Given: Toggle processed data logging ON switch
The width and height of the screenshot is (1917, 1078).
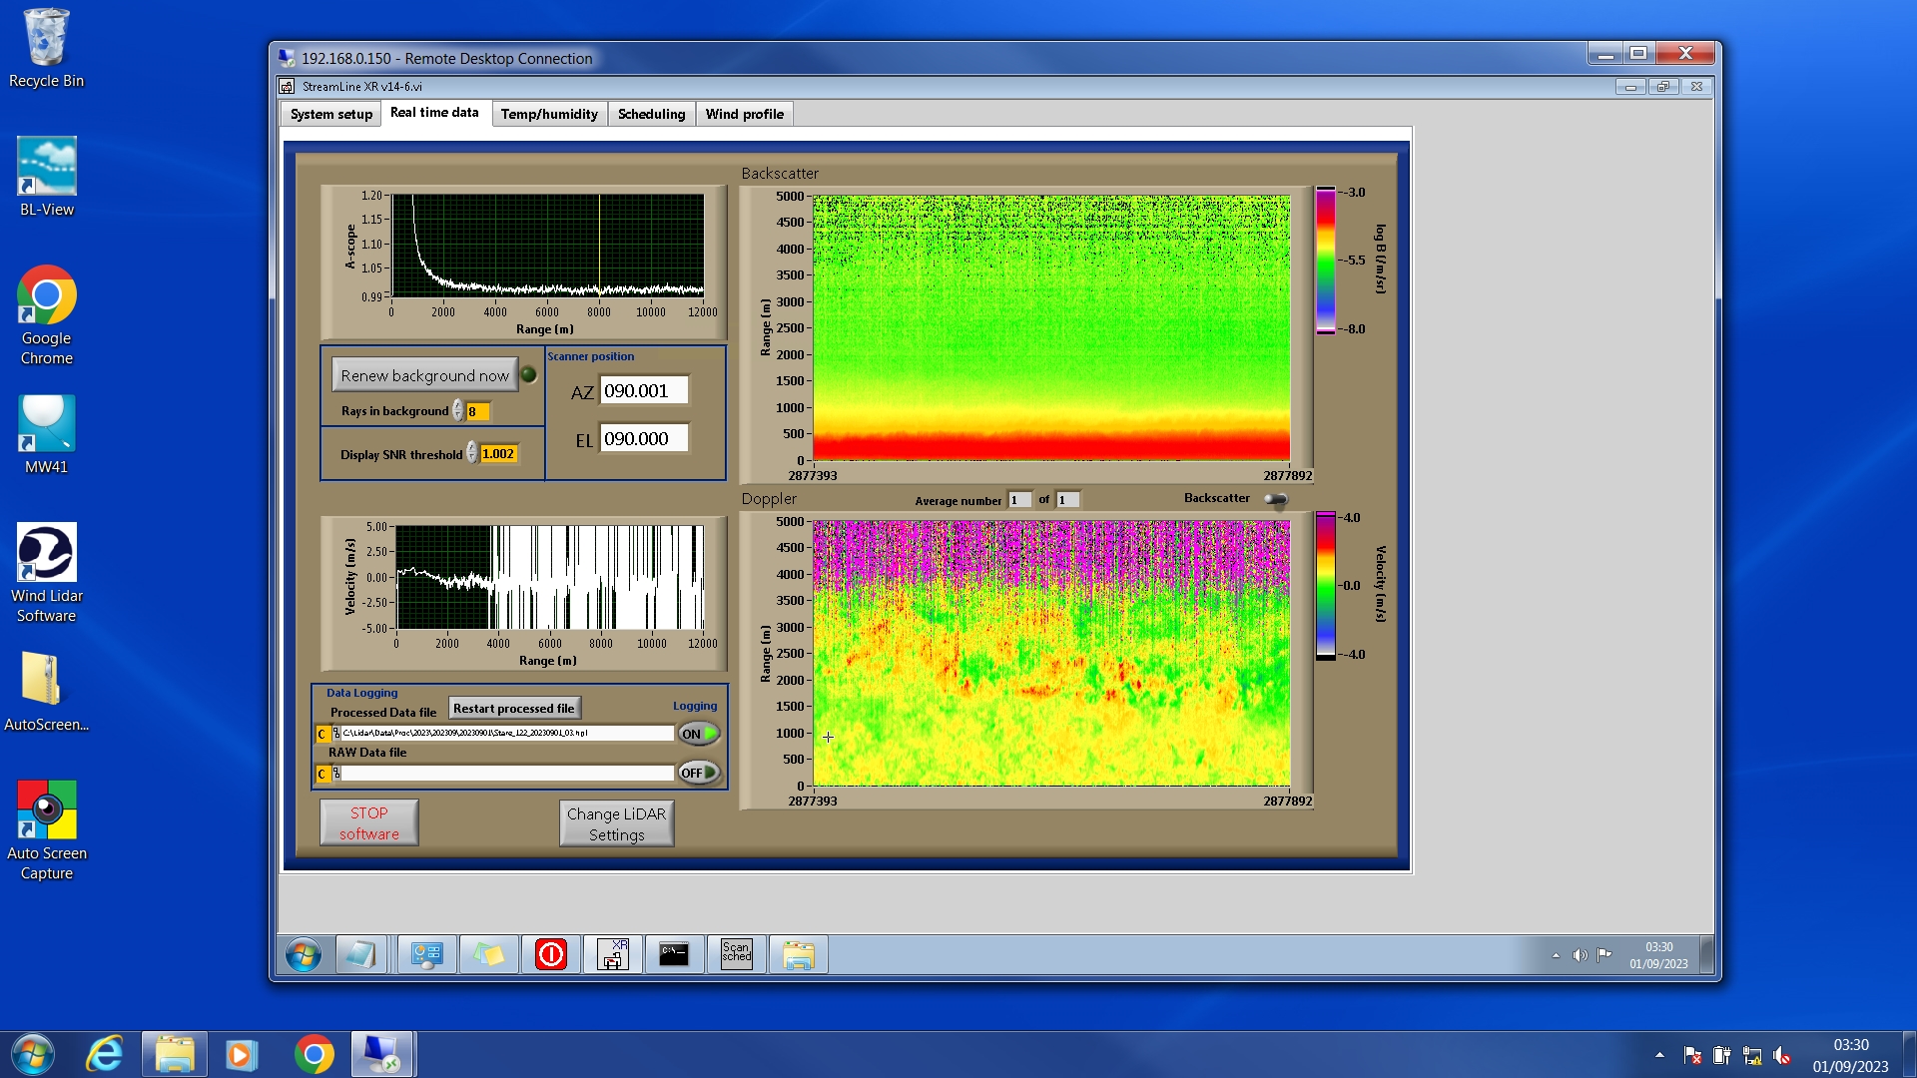Looking at the screenshot, I should point(699,734).
